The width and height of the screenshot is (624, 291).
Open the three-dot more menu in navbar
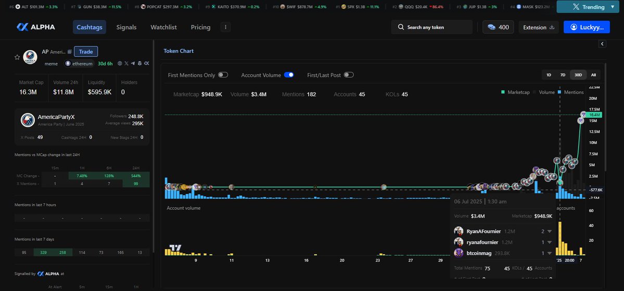226,27
